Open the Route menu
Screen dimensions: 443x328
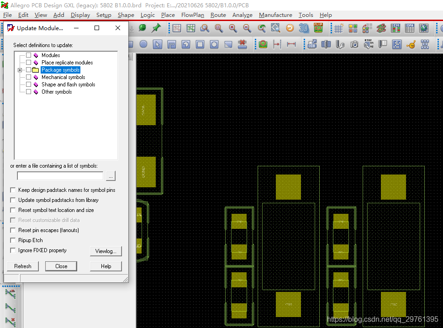coord(218,15)
